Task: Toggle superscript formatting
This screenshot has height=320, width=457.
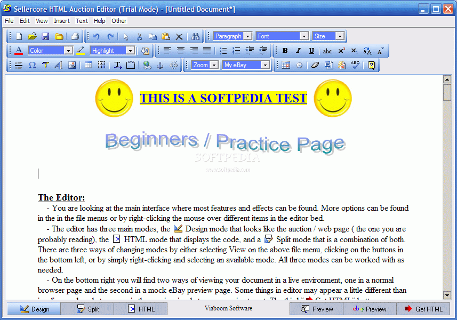Action: pyautogui.click(x=342, y=51)
